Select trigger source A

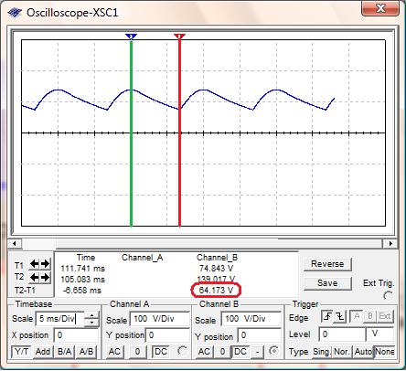tap(357, 317)
